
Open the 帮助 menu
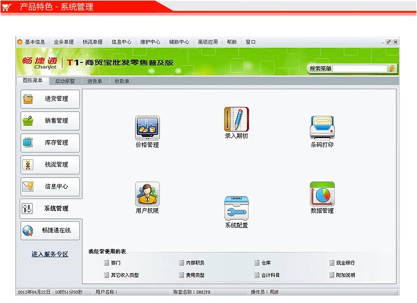tap(232, 42)
